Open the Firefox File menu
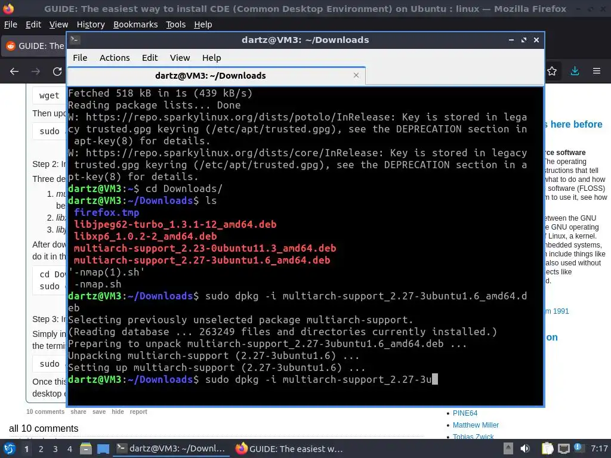This screenshot has width=611, height=458. pyautogui.click(x=11, y=24)
